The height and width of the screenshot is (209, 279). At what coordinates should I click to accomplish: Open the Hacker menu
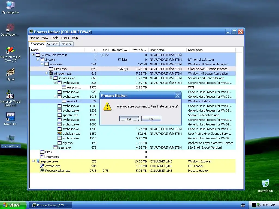click(34, 38)
